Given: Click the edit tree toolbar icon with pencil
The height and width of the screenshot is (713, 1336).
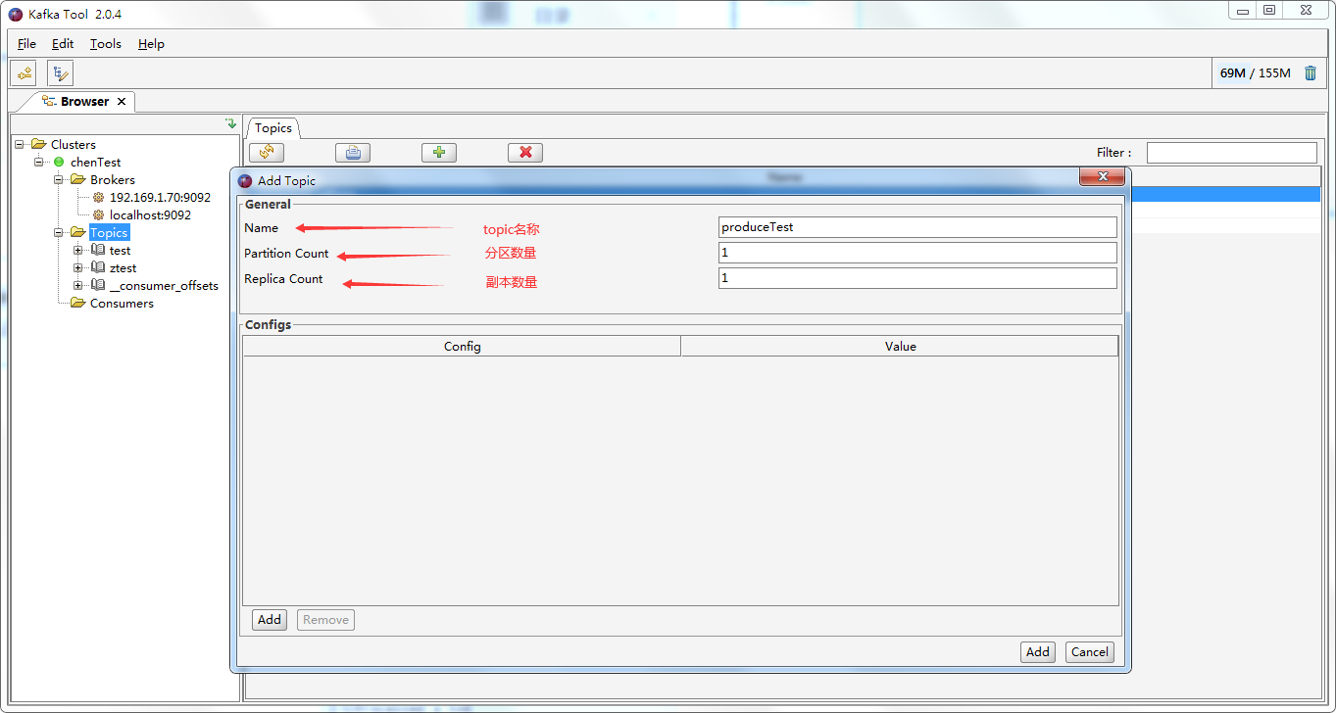Looking at the screenshot, I should pyautogui.click(x=61, y=73).
